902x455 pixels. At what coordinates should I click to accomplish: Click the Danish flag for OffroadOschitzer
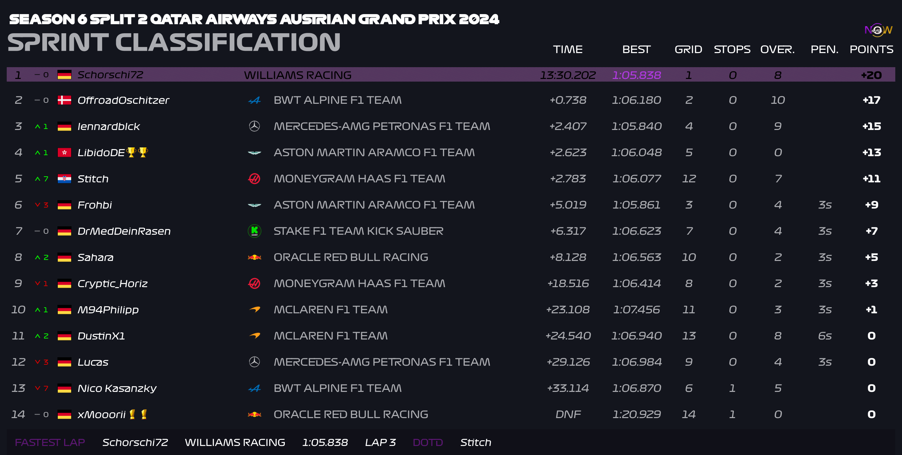click(x=64, y=100)
